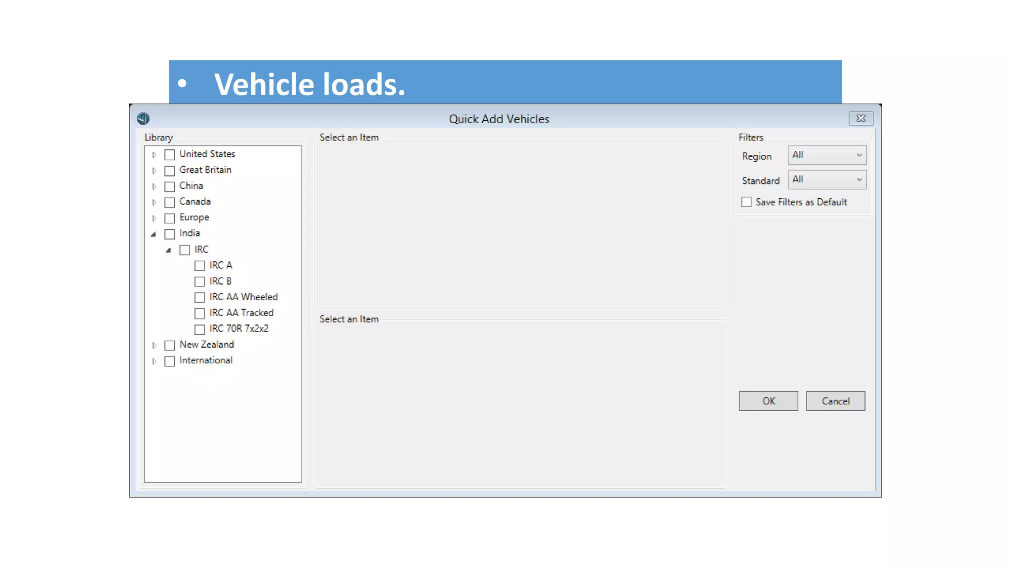The image size is (1011, 568).
Task: Toggle Save Filters as Default
Action: 746,202
